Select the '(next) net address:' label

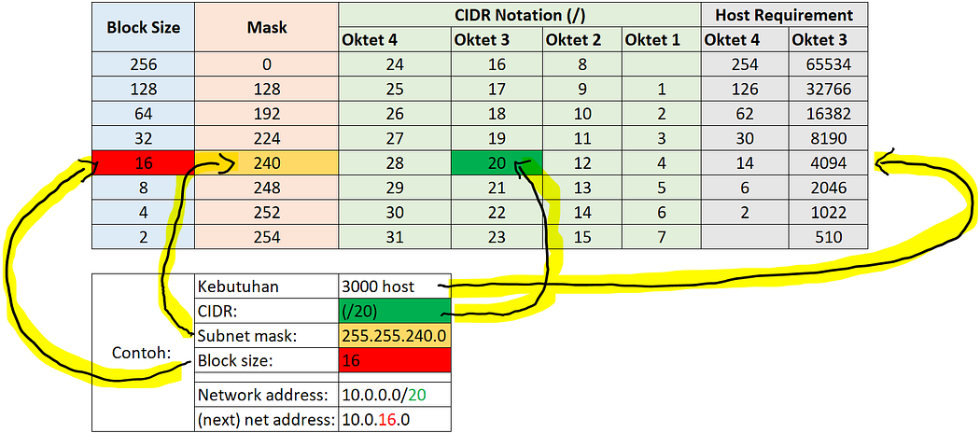pyautogui.click(x=267, y=419)
